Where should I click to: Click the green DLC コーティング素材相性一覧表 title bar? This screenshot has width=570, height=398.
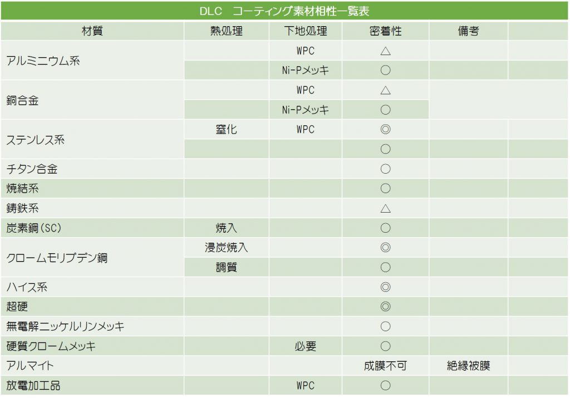point(284,11)
